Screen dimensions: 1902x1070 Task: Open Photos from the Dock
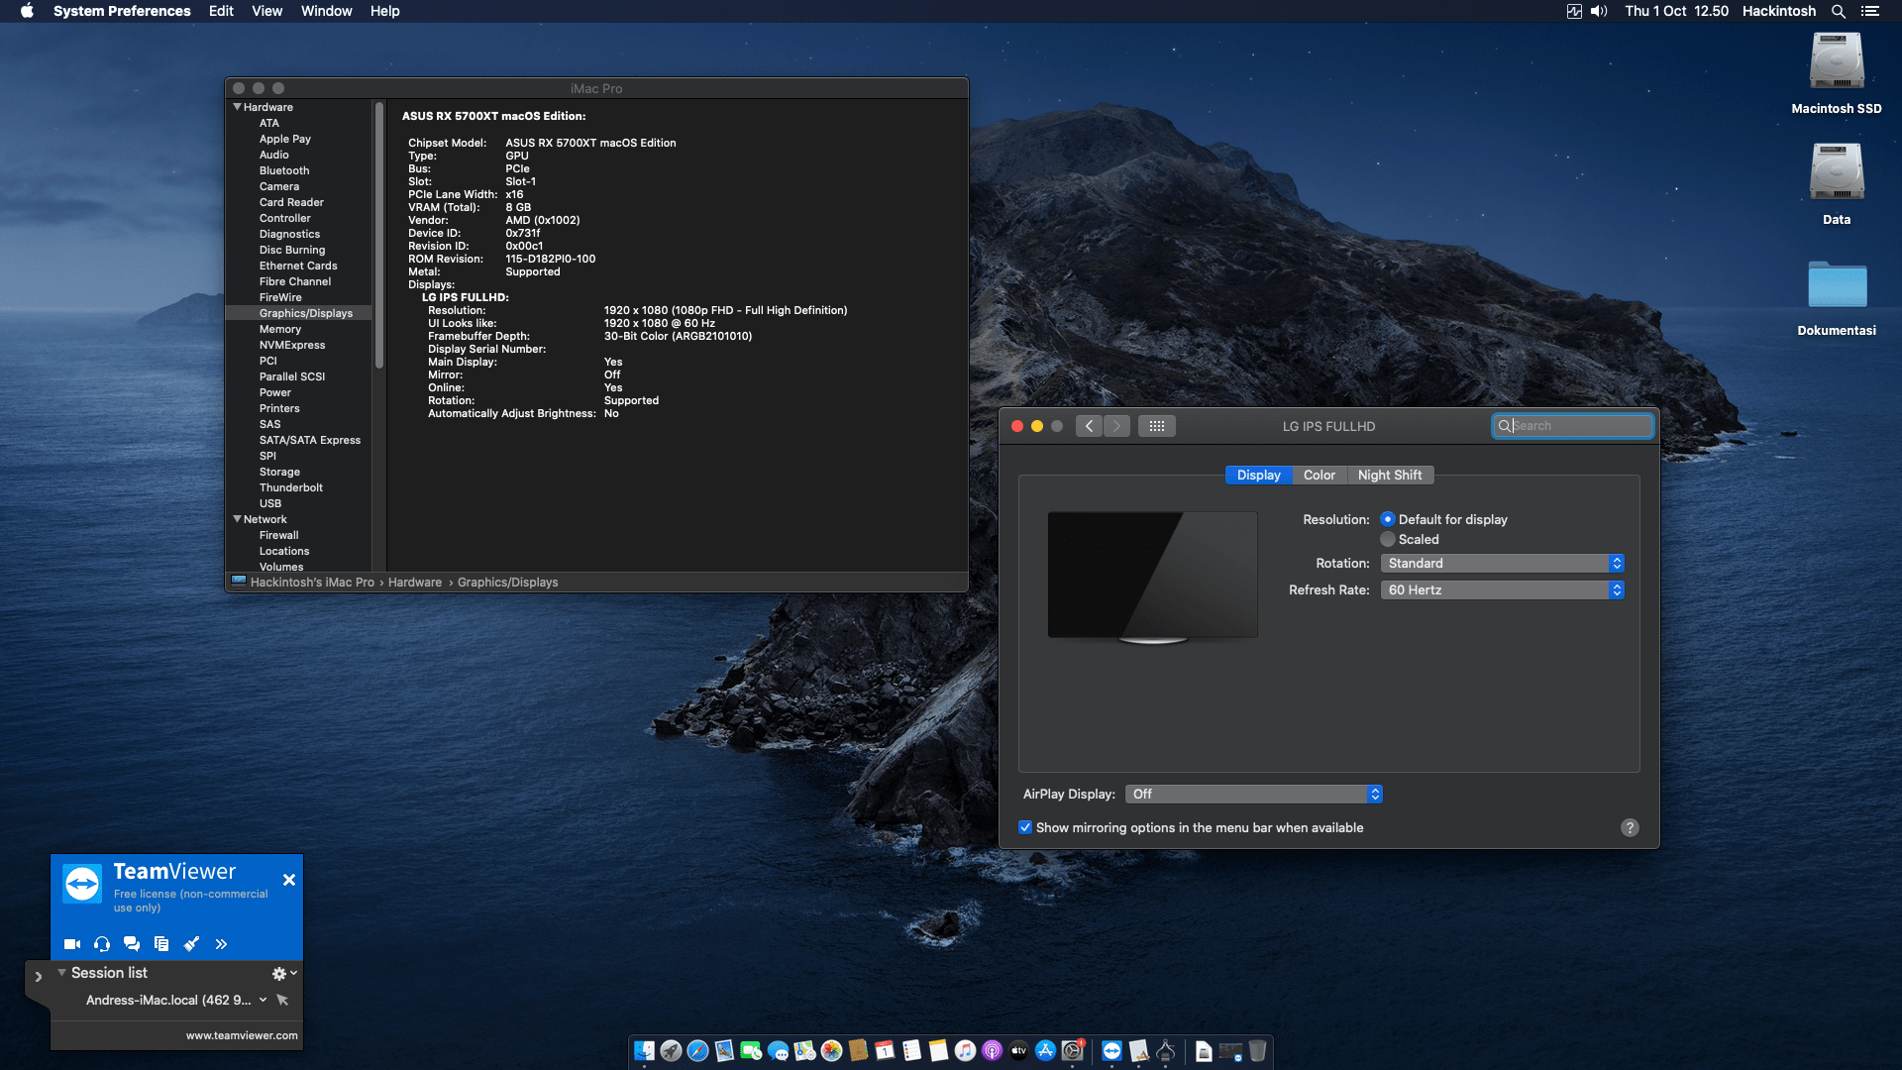tap(831, 1051)
